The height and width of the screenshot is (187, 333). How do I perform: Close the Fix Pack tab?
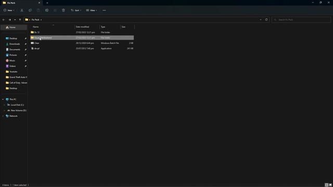39,3
